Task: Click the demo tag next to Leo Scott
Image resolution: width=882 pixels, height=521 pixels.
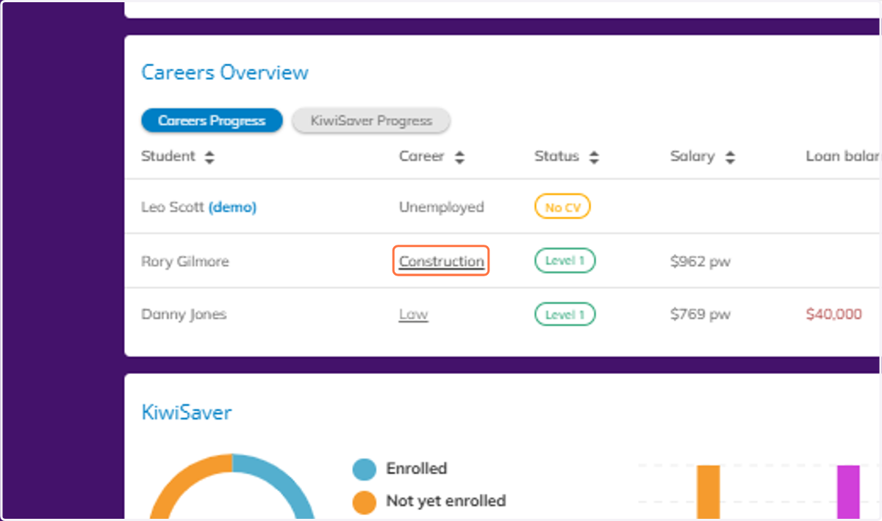Action: click(x=232, y=207)
